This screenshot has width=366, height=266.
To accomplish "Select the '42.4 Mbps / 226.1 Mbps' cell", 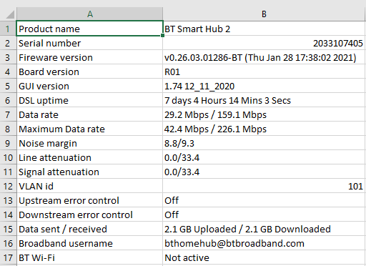I will [264, 129].
